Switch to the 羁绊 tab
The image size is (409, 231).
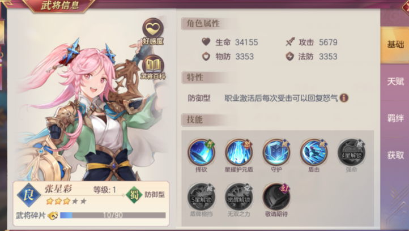395,118
